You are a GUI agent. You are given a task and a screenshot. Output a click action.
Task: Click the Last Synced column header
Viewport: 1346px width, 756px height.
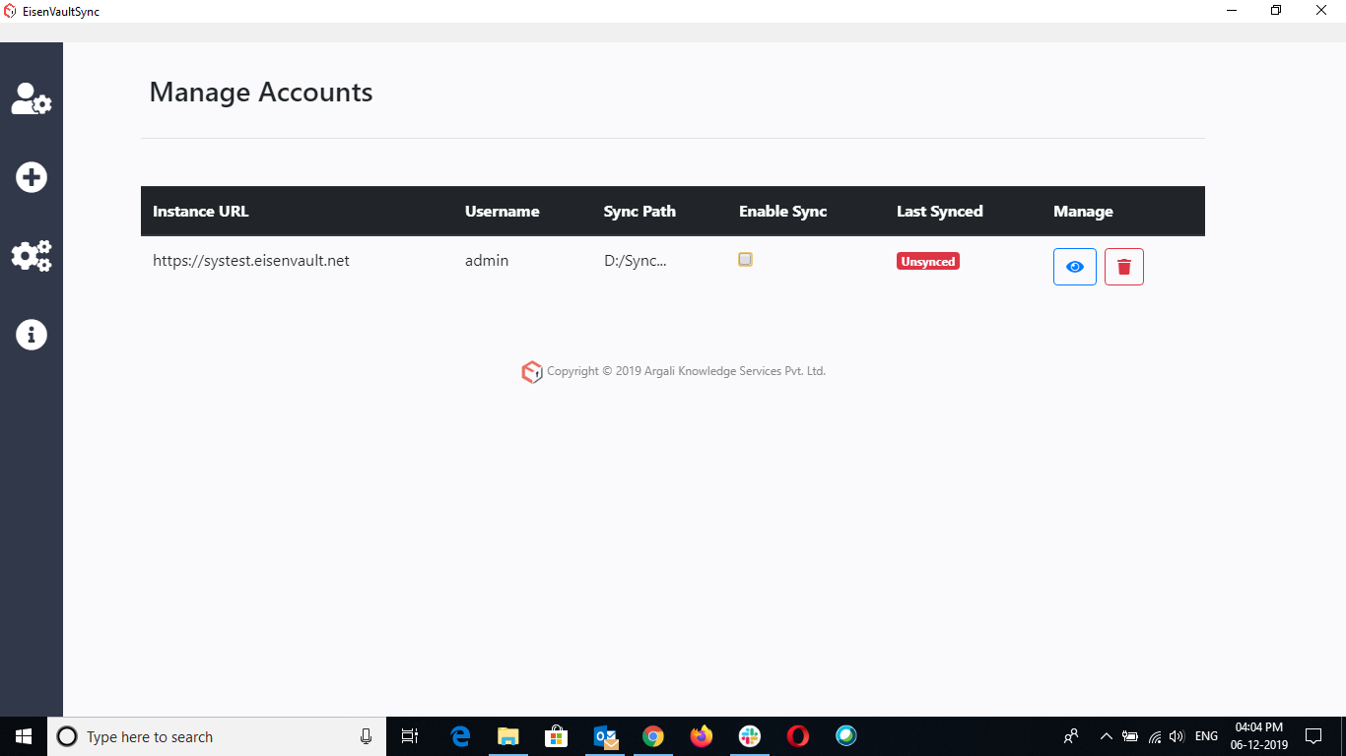[x=940, y=212]
